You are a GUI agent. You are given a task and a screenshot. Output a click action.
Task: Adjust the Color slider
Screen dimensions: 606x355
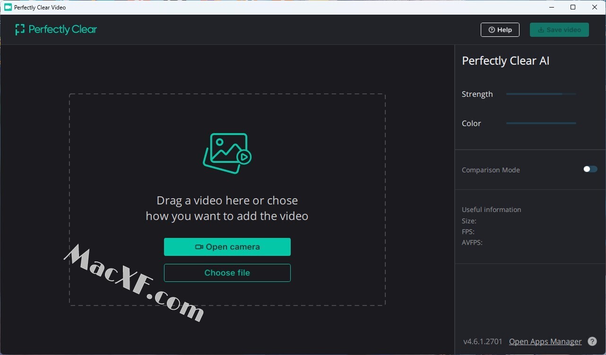[x=541, y=123]
